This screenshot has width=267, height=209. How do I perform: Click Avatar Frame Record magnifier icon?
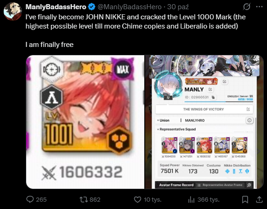point(249,185)
